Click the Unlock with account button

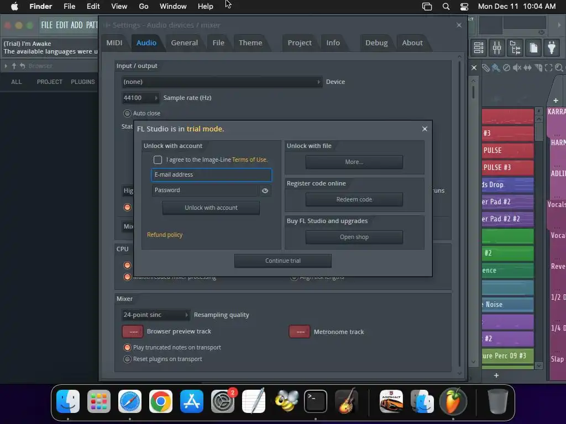(x=211, y=208)
